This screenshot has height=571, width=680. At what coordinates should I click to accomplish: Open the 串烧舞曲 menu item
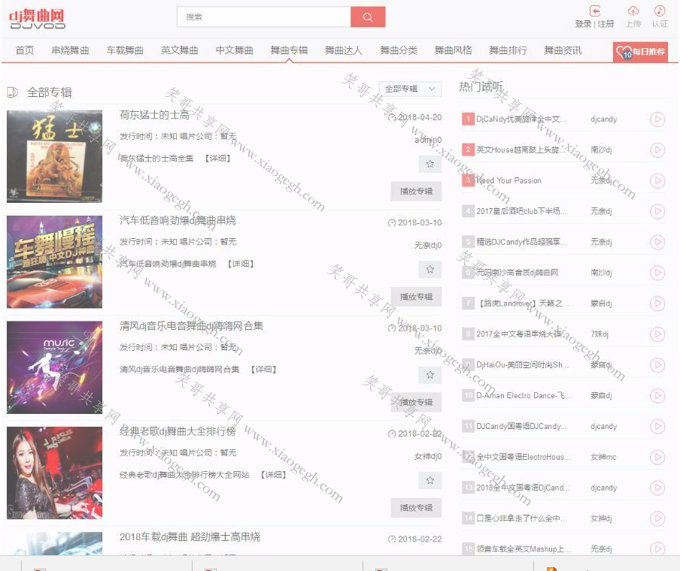point(70,50)
